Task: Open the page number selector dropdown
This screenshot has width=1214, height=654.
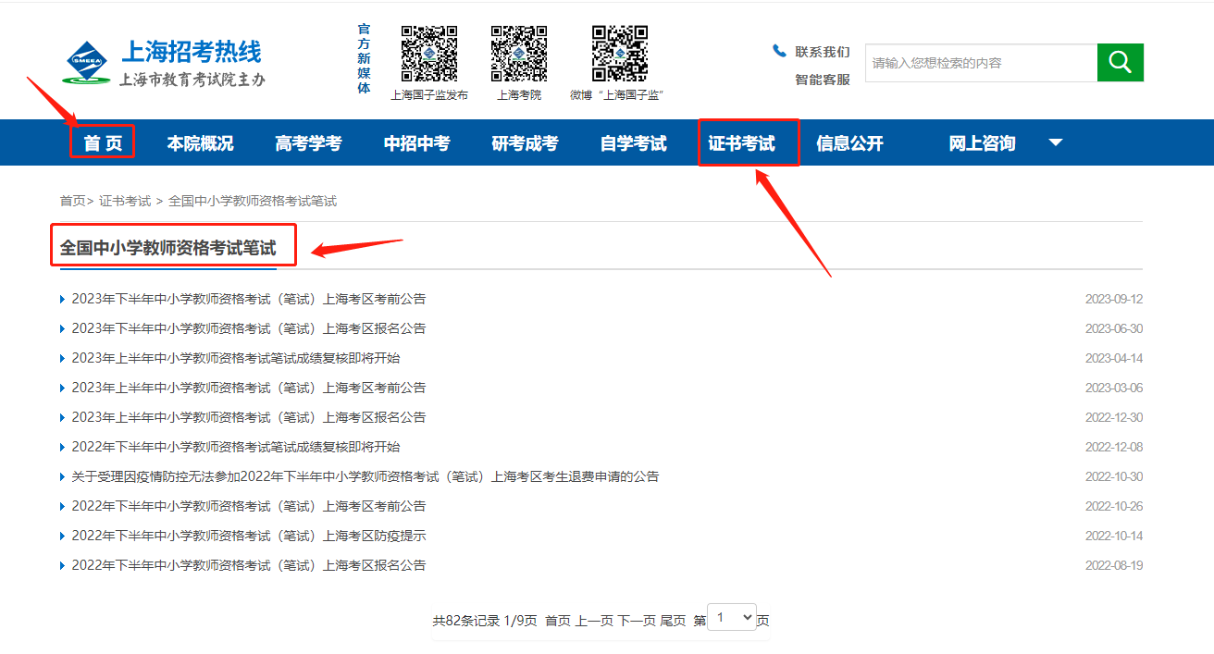Action: click(731, 616)
